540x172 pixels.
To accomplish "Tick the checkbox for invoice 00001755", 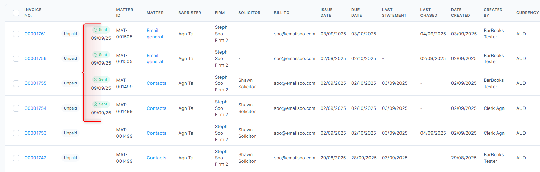I will [16, 83].
